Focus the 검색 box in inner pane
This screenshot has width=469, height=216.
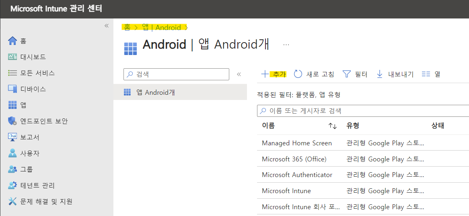tap(176, 74)
